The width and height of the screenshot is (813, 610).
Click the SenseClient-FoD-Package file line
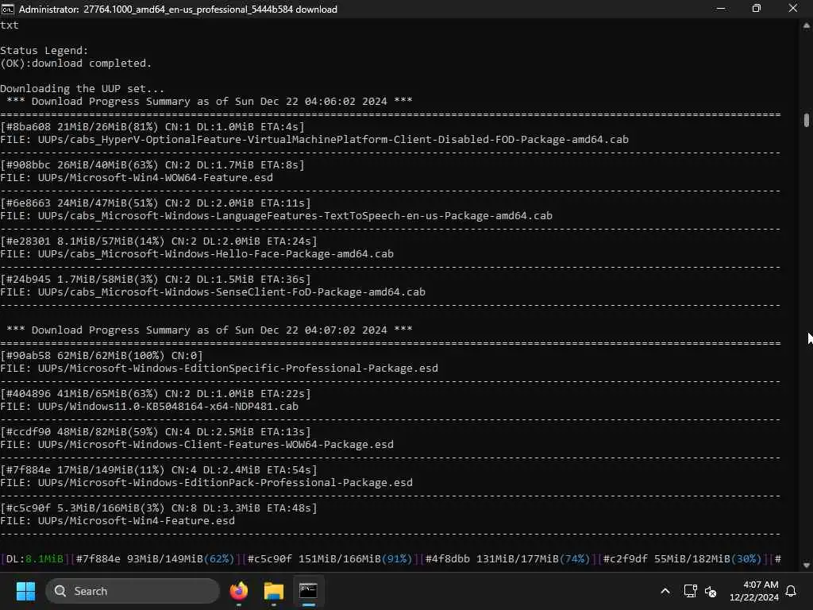click(x=213, y=291)
